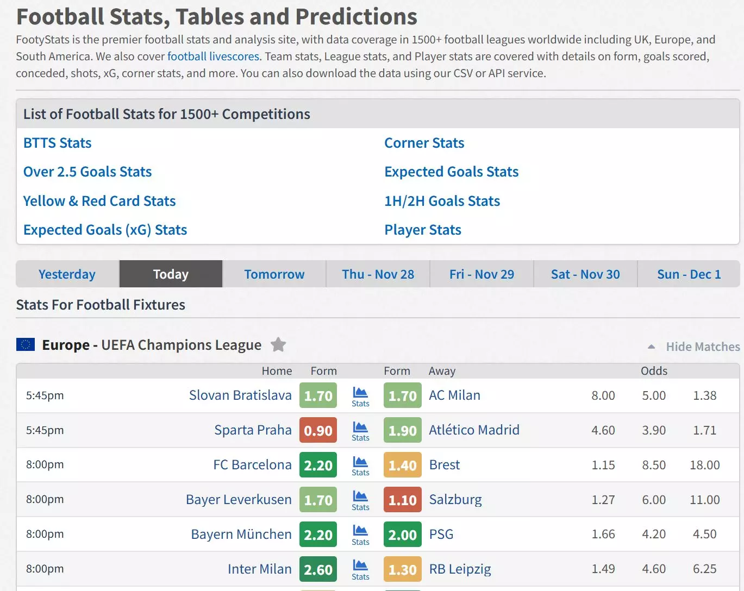Open the 1H/2H Goals Stats link
This screenshot has height=591, width=744.
click(442, 201)
